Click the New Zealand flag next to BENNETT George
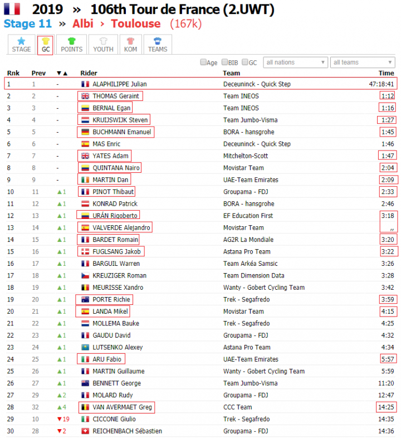Screen dimensions: 401x438 point(85,383)
